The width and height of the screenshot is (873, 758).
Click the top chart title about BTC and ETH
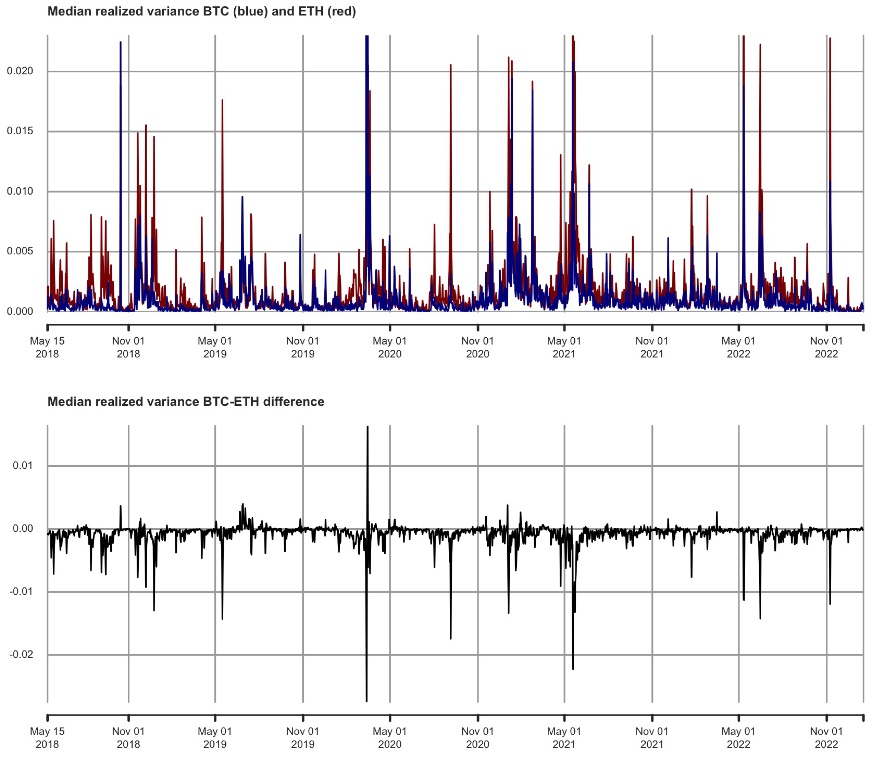[202, 11]
